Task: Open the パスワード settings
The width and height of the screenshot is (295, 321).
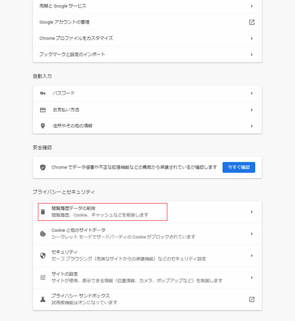Action: 147,93
